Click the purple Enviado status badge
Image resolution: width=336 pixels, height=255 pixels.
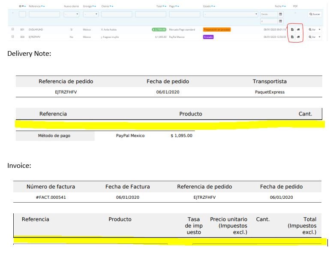pos(208,37)
